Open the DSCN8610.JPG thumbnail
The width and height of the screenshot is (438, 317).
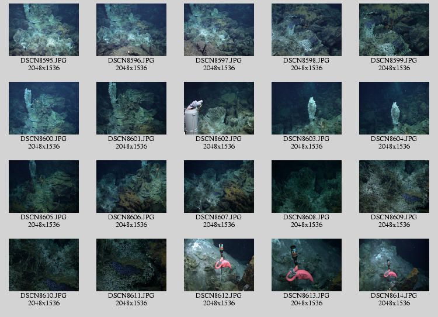point(44,265)
